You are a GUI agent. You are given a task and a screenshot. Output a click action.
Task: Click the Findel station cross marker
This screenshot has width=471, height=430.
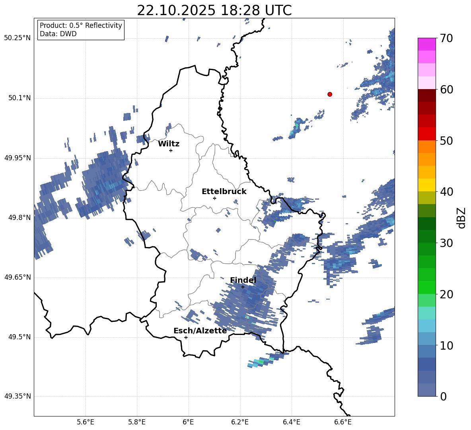[243, 287]
